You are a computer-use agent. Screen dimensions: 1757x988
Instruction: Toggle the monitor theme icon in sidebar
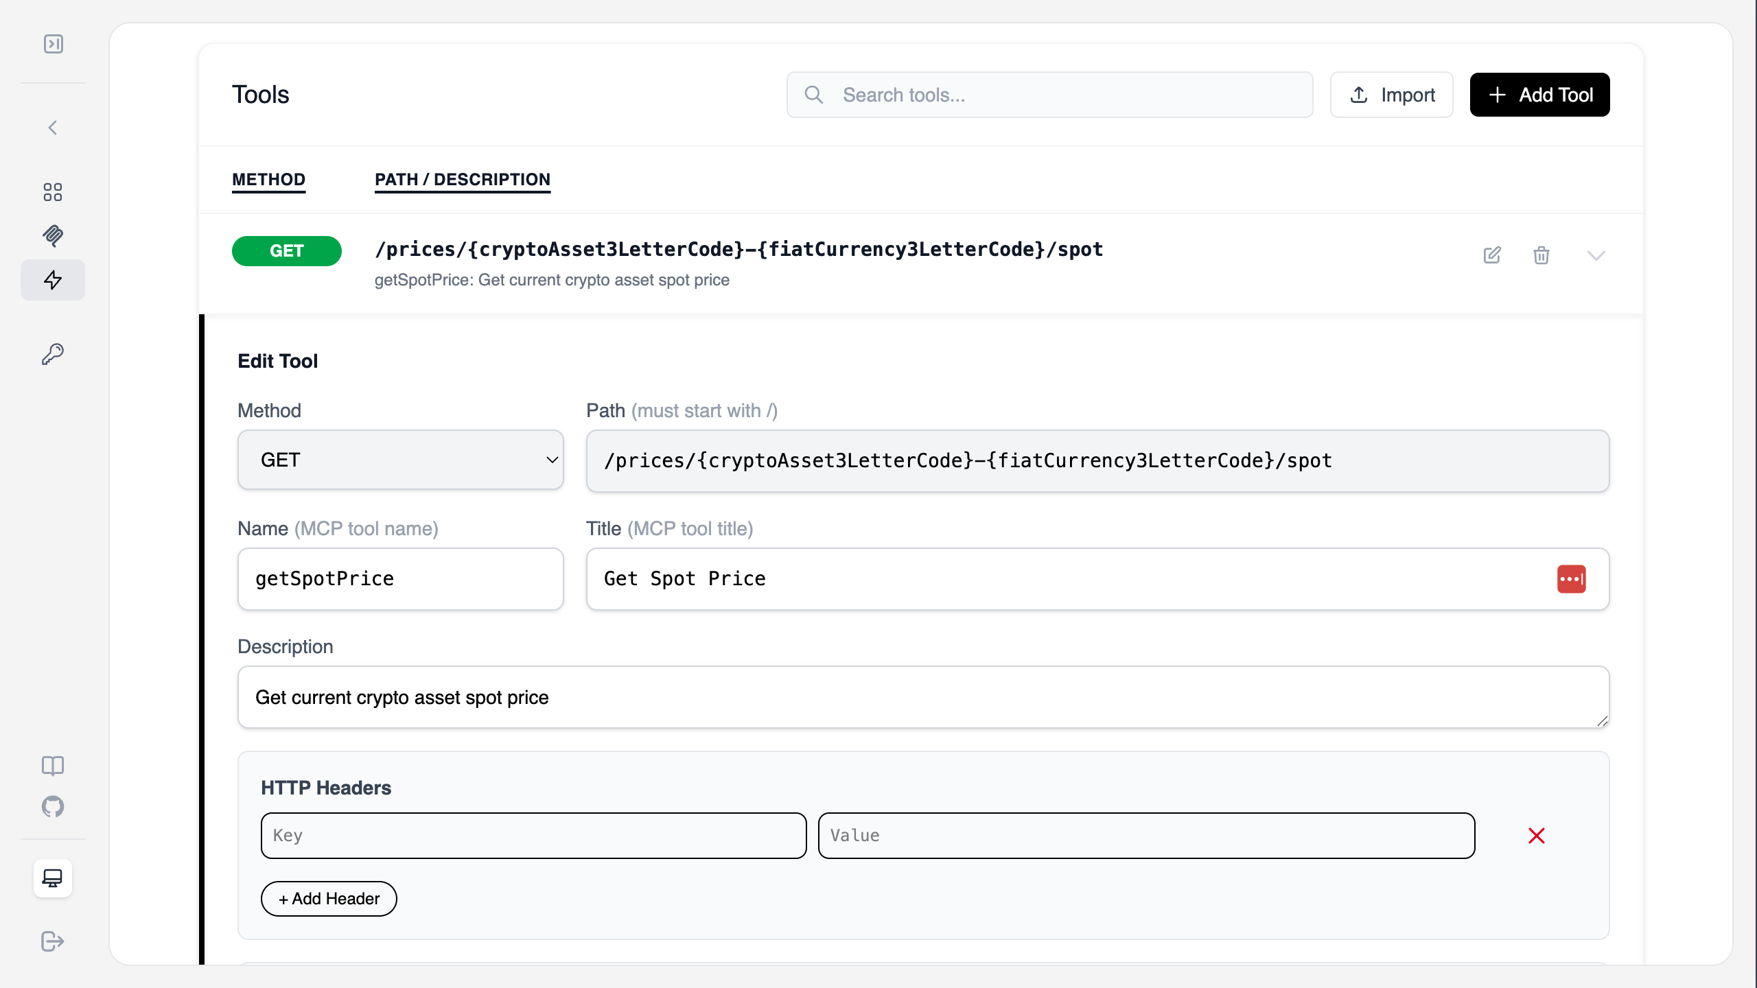pos(53,878)
